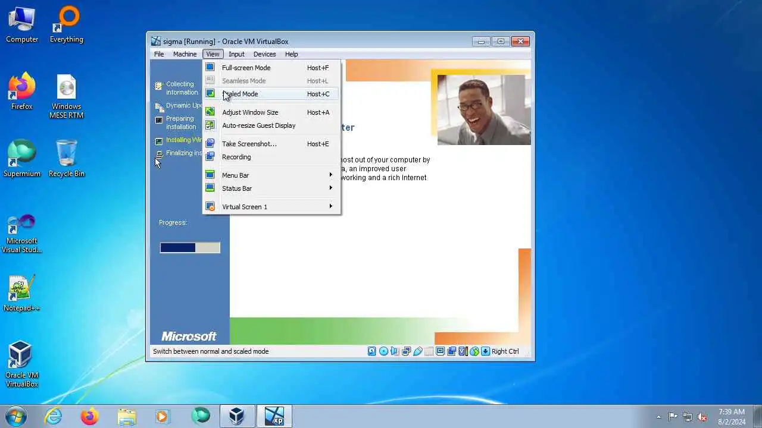Screen dimensions: 762x428
Task: Click the mouse integration status icon
Action: pyautogui.click(x=474, y=351)
